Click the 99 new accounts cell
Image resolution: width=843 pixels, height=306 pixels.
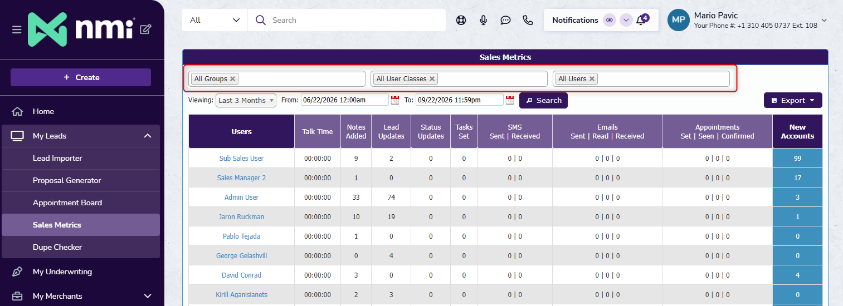click(x=797, y=159)
